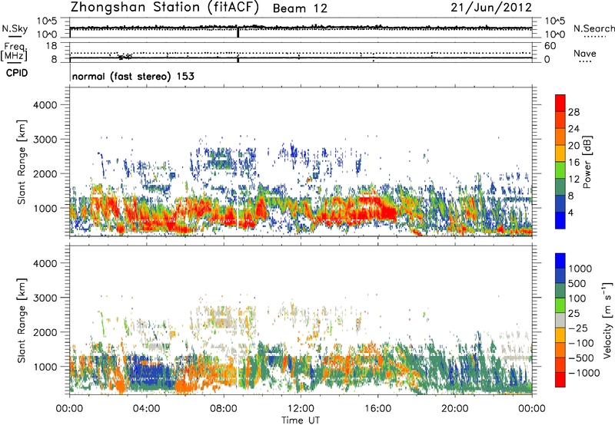The width and height of the screenshot is (615, 425).
Task: Click the "Slant Range [km]" label of power panel
Action: [22, 162]
